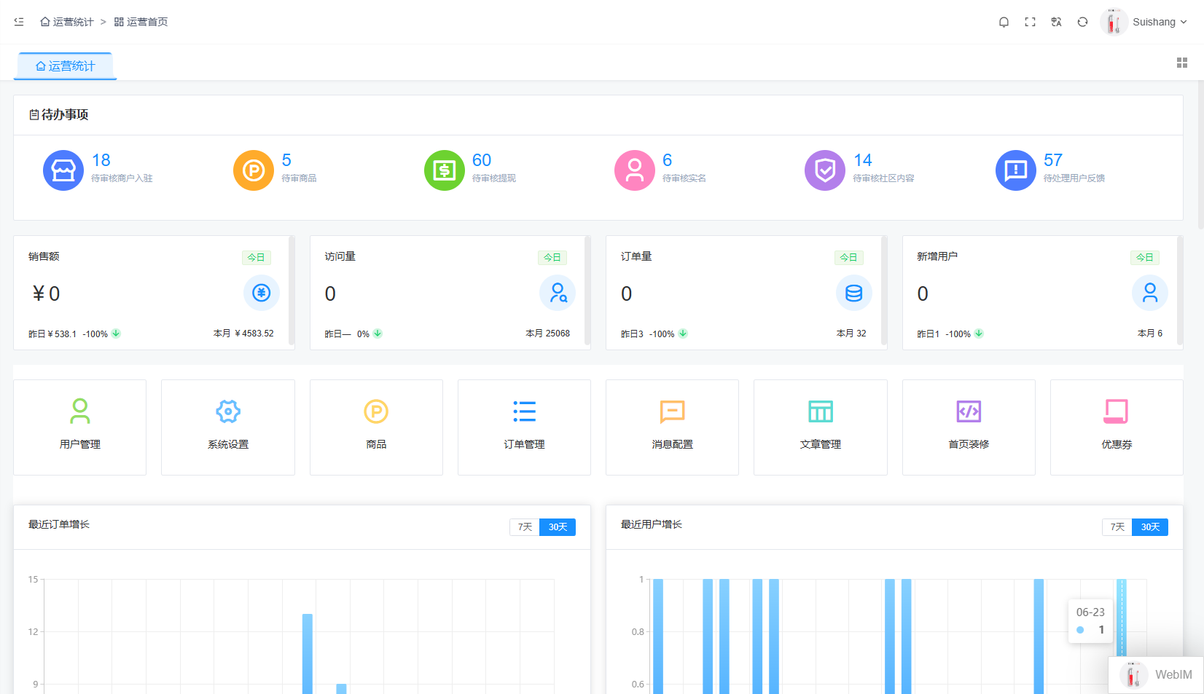1204x694 pixels.
Task: Toggle fullscreen mode icon
Action: (1030, 22)
